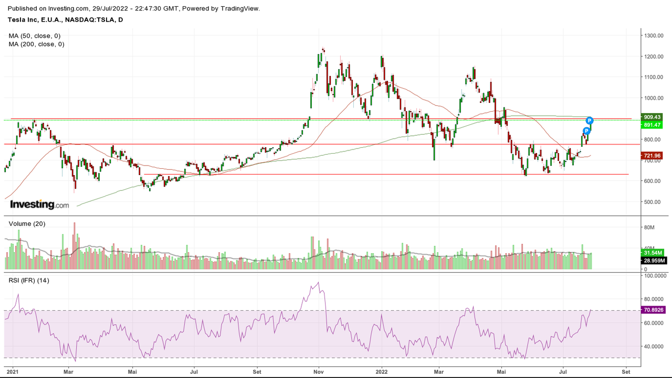Viewport: 672px width, 378px height.
Task: Click the Mar label after 2021 on time axis
Action: (69, 371)
